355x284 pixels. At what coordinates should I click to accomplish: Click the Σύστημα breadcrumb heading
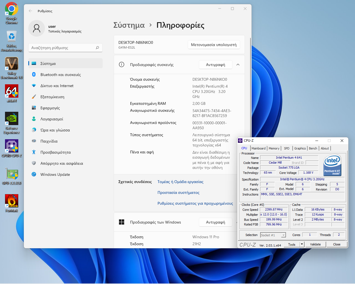129,25
